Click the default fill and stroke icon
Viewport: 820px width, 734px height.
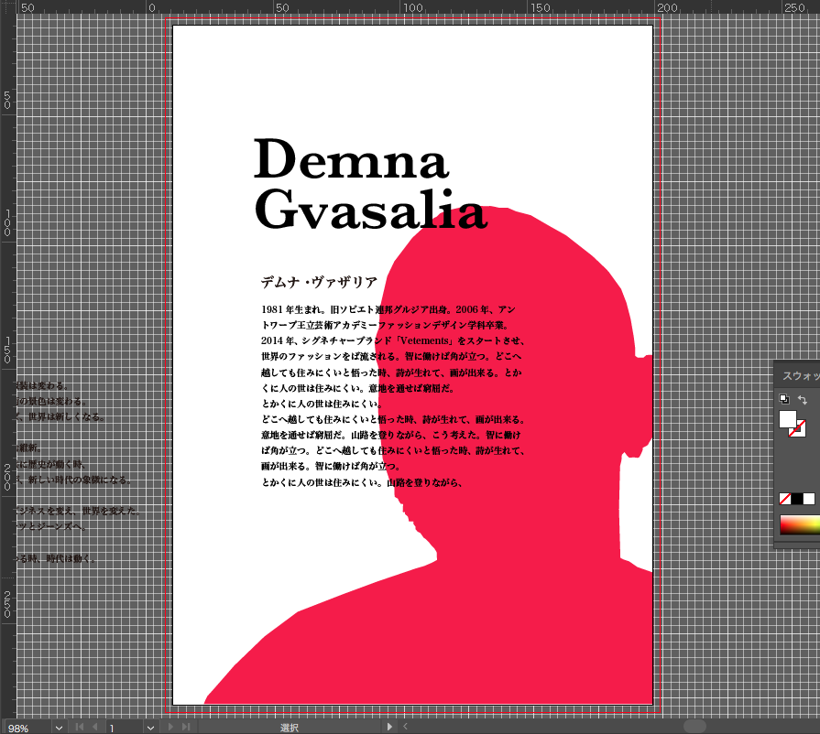pos(784,399)
